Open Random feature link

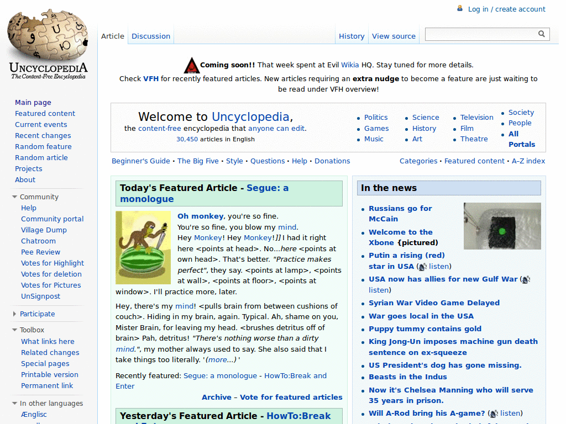click(x=43, y=147)
